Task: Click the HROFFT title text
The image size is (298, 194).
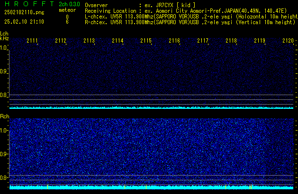Action: (x=29, y=4)
